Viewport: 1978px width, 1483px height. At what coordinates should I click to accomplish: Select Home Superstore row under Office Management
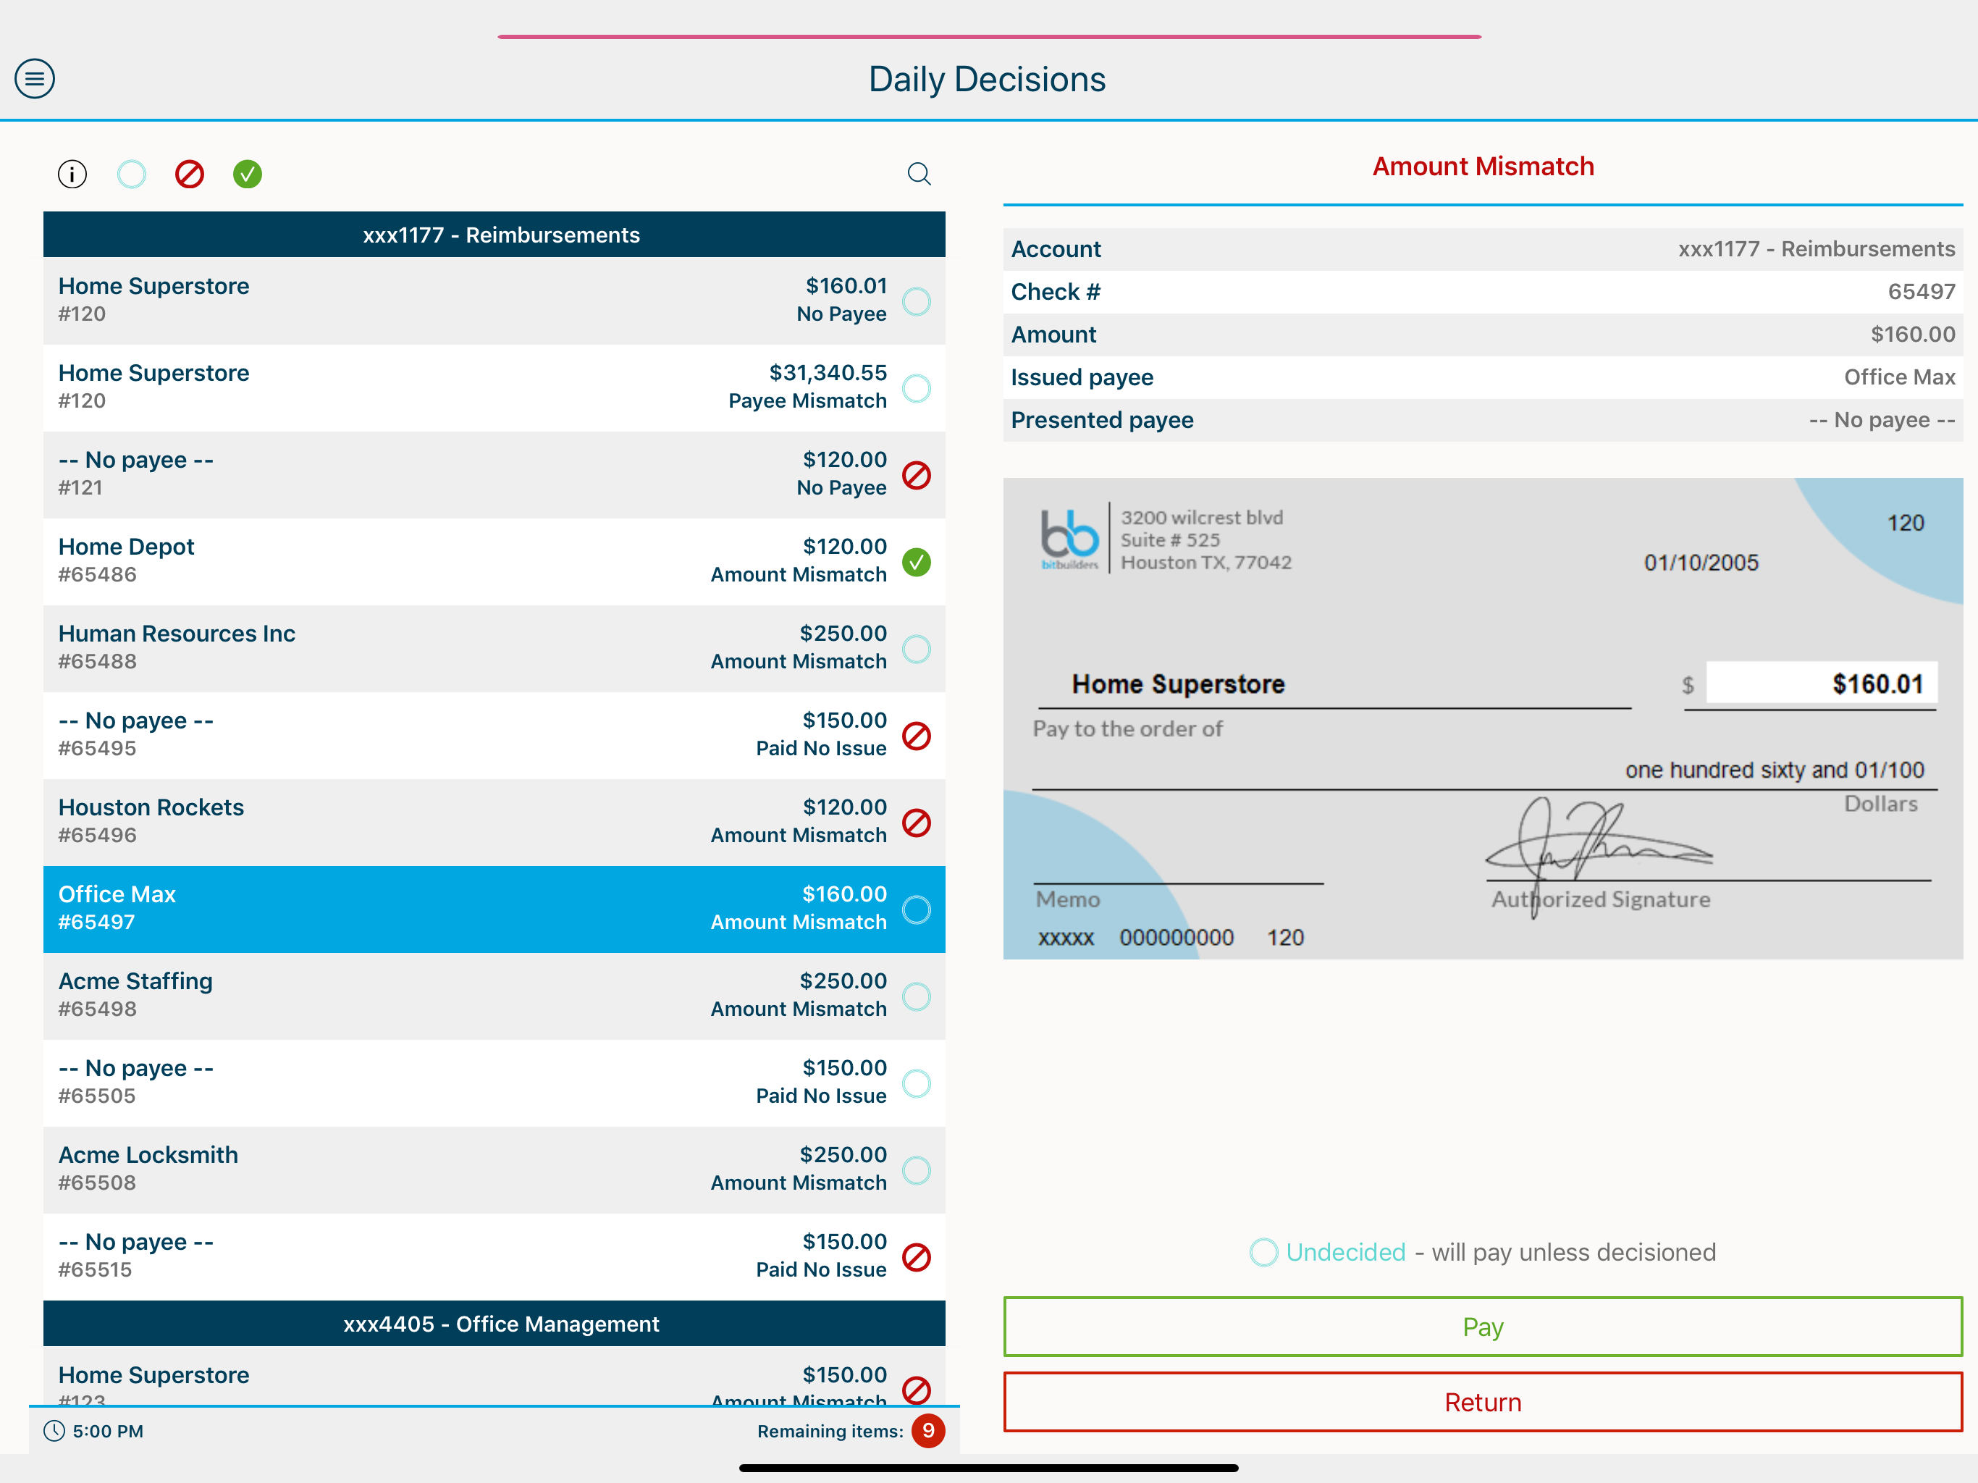(494, 1376)
